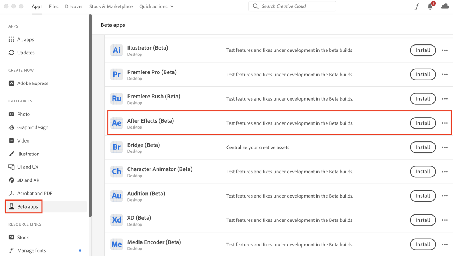Screen dimensions: 453x256
Task: Select the Character Animator (Beta) icon
Action: coord(117,172)
